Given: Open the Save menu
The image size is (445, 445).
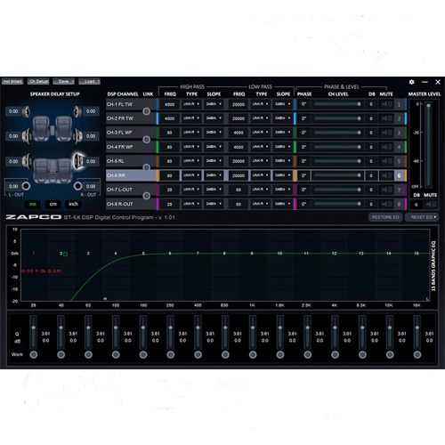Looking at the screenshot, I should click(x=64, y=81).
